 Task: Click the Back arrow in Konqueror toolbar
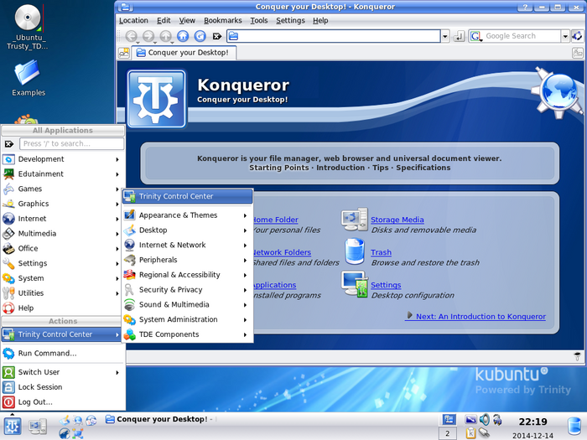click(x=131, y=36)
